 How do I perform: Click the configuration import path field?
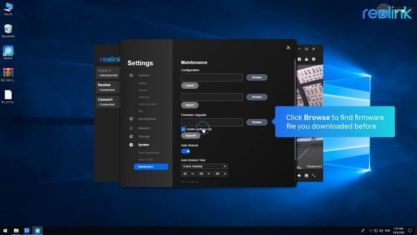coord(212,97)
